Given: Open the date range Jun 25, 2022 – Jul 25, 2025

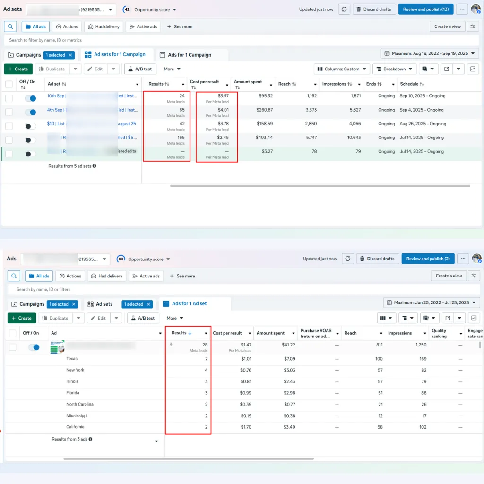Looking at the screenshot, I should 431,303.
